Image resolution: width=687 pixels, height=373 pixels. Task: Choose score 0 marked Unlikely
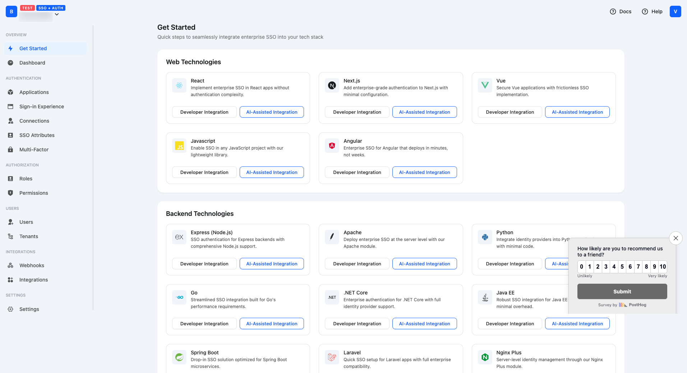coord(581,266)
